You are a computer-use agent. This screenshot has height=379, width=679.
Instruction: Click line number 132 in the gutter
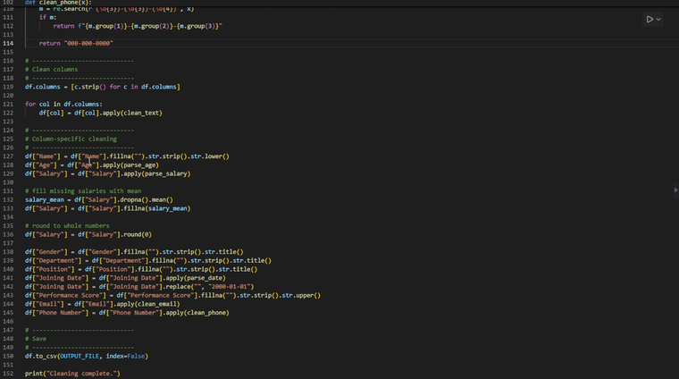click(8, 199)
